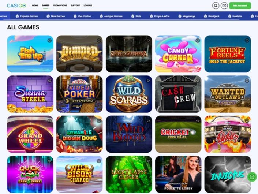Viewport: 258px width, 194px height.
Task: Select the Live Casino category tab
Action: 82,16
